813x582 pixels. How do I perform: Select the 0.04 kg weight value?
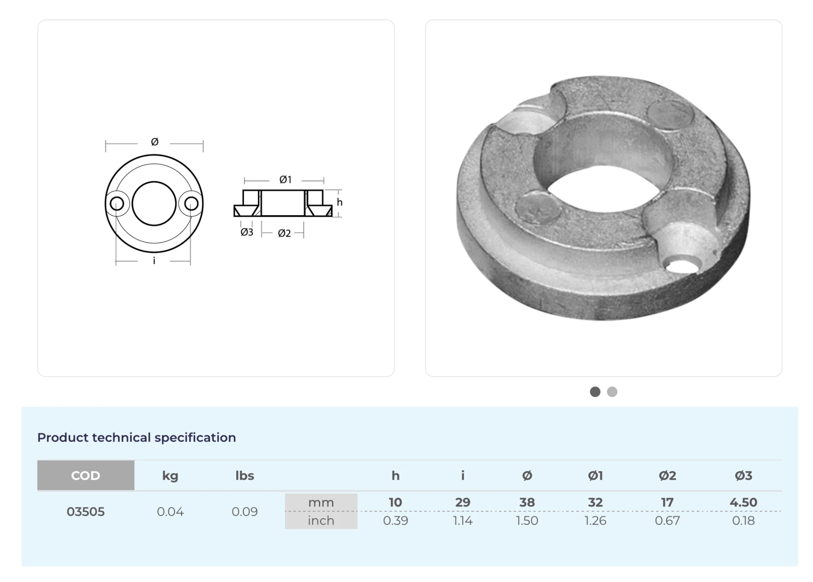170,511
